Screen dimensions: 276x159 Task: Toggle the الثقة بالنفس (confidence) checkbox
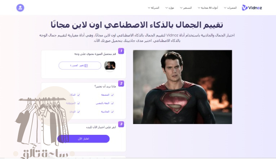pos(112,103)
